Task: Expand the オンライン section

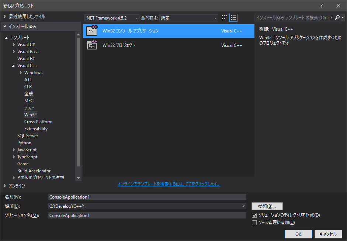Action: click(5, 186)
